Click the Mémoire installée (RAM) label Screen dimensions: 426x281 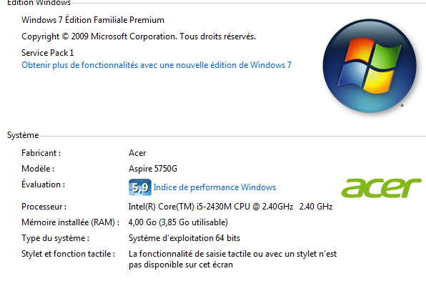pos(70,222)
